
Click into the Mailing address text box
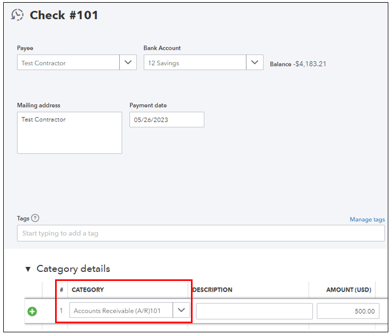click(x=70, y=133)
